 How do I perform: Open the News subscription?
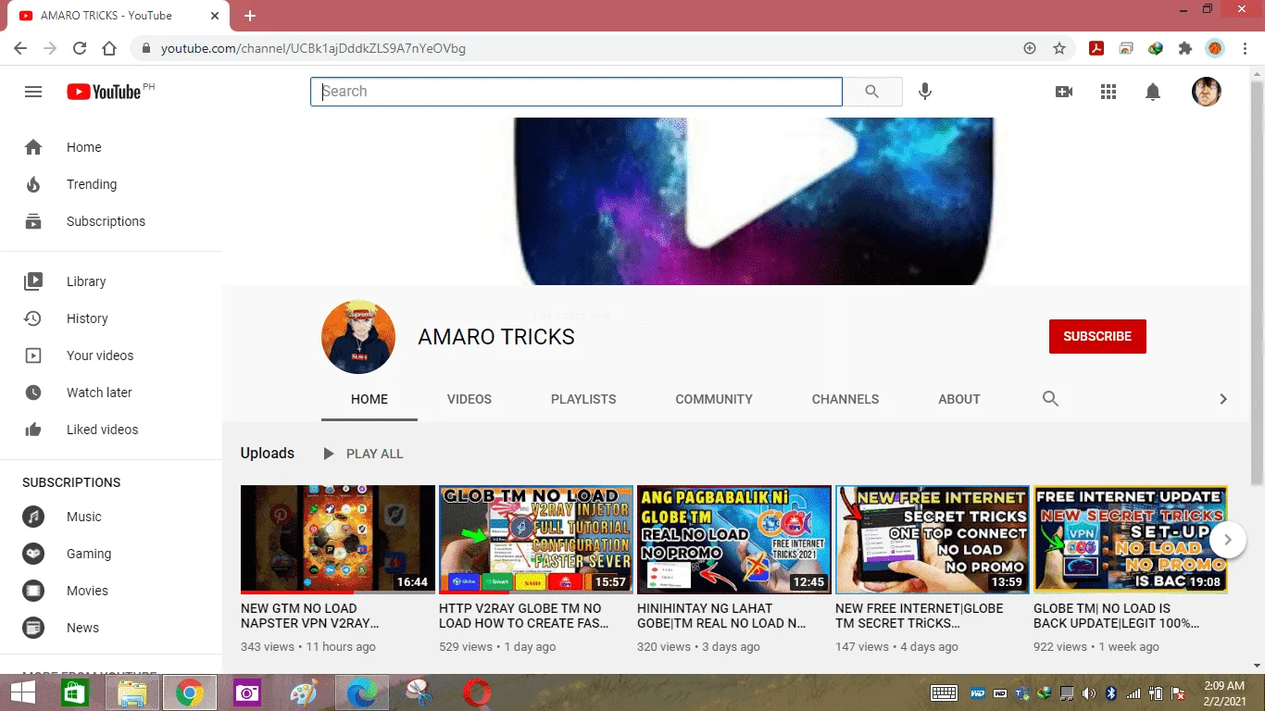(111, 628)
